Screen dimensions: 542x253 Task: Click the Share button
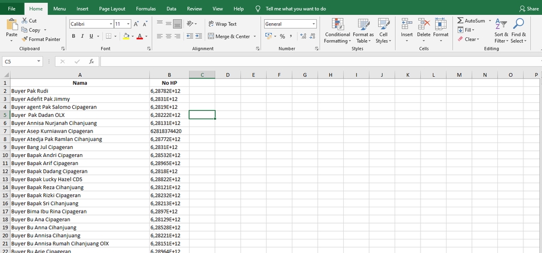point(529,8)
